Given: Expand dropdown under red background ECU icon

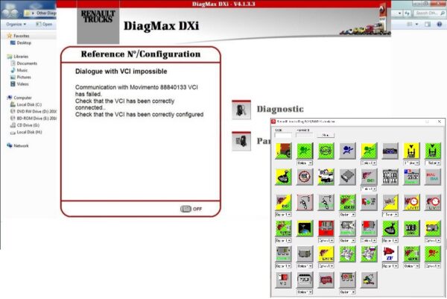Looking at the screenshot, I should pyautogui.click(x=326, y=241).
